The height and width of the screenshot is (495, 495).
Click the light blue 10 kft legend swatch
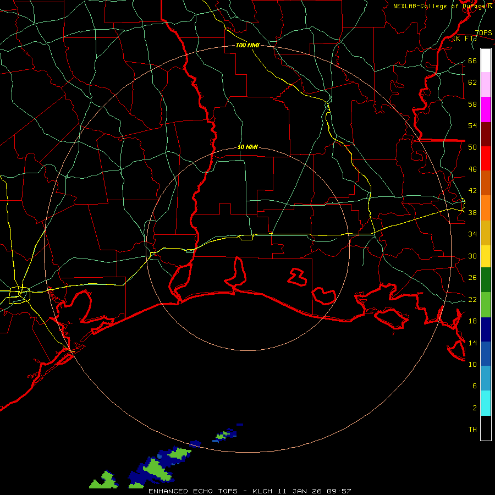coord(486,378)
